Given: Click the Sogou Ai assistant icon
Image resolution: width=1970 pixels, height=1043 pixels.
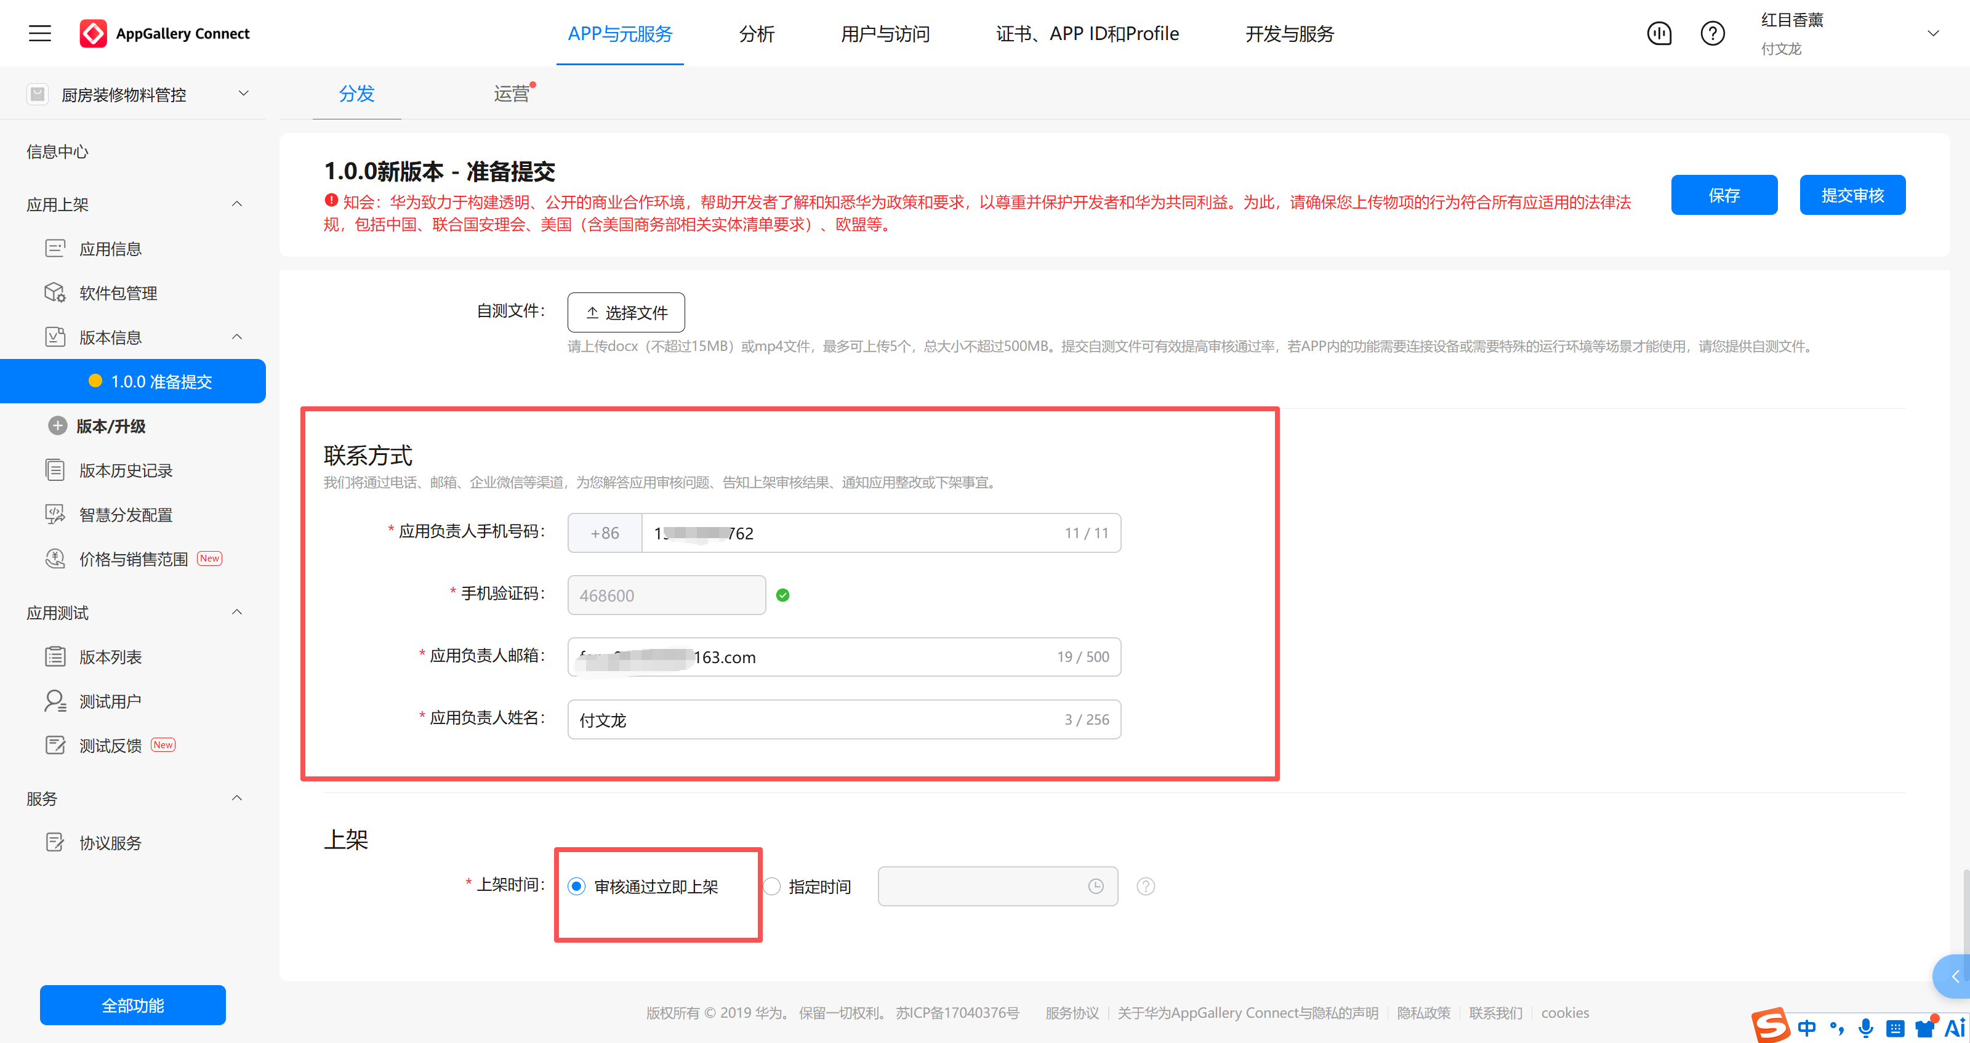Looking at the screenshot, I should 1955,1028.
